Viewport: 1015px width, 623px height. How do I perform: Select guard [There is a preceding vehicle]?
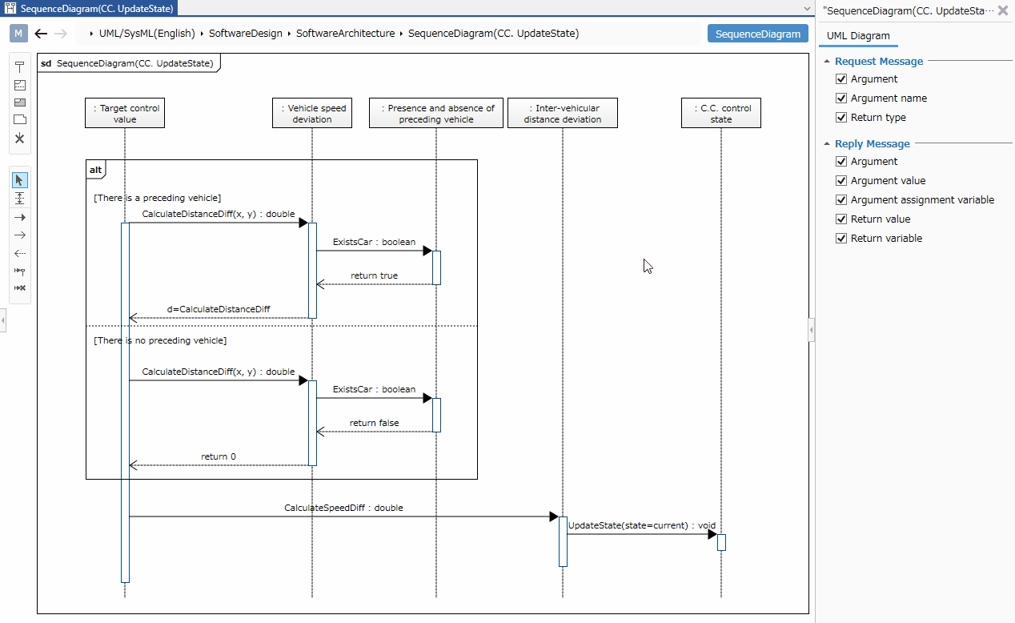click(158, 197)
